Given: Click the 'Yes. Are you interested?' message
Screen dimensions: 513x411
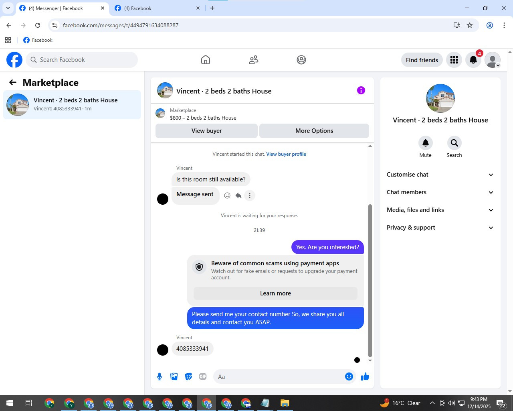Looking at the screenshot, I should pos(327,247).
